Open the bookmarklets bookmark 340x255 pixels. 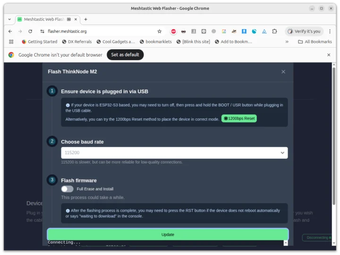coord(155,41)
